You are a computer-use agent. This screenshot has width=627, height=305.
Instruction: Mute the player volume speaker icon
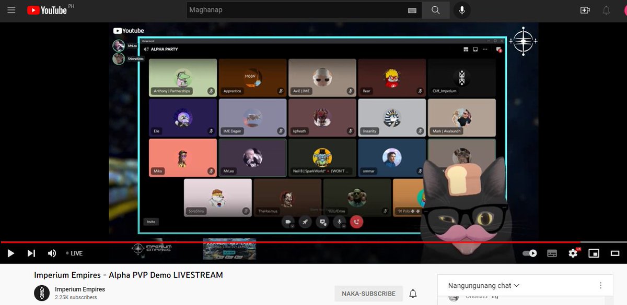click(52, 253)
